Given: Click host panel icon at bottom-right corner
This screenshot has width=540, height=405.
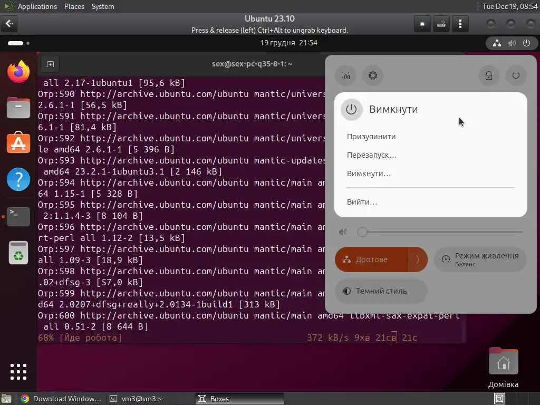Looking at the screenshot, I should 500,399.
